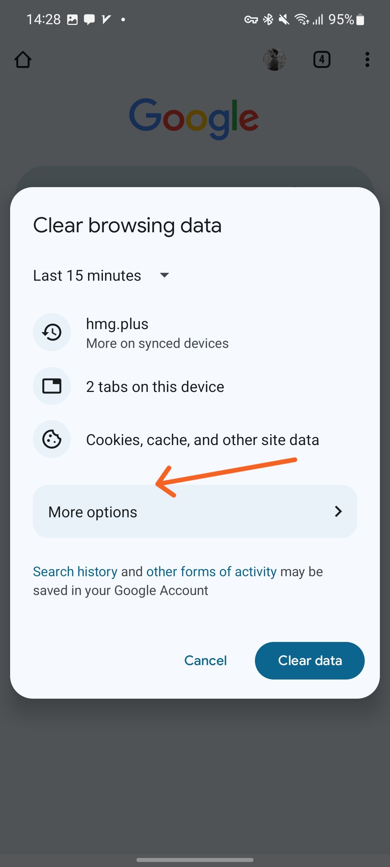Open the tab switcher showing 4 tabs
390x867 pixels.
click(322, 60)
